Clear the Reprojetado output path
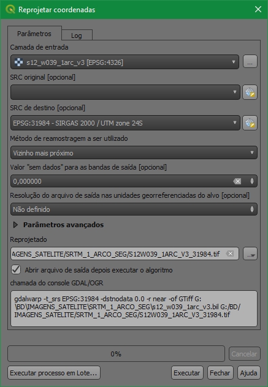The image size is (268, 387). point(230,254)
